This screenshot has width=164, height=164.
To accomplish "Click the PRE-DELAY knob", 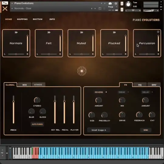I will pyautogui.click(x=104, y=115).
